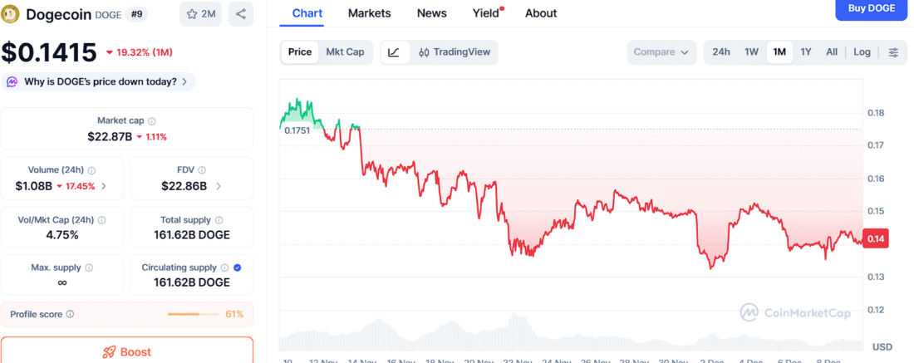The width and height of the screenshot is (914, 363).
Task: Click the share icon button
Action: click(x=240, y=14)
